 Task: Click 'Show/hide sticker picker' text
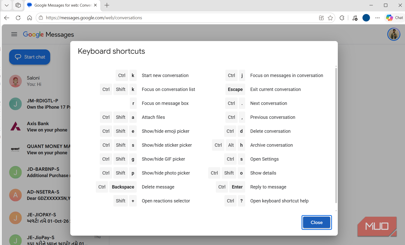click(x=167, y=145)
